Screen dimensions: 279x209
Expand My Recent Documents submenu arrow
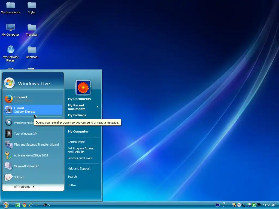click(97, 107)
